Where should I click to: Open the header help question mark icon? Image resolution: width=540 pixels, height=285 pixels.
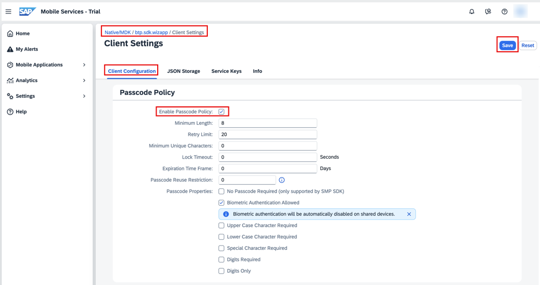click(x=504, y=12)
